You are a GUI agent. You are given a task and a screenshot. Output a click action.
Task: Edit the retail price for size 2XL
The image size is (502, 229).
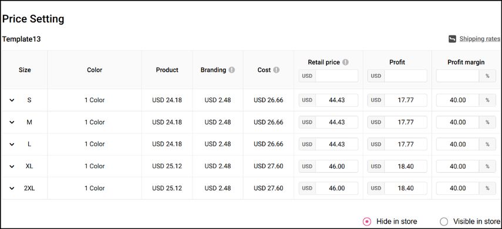336,188
